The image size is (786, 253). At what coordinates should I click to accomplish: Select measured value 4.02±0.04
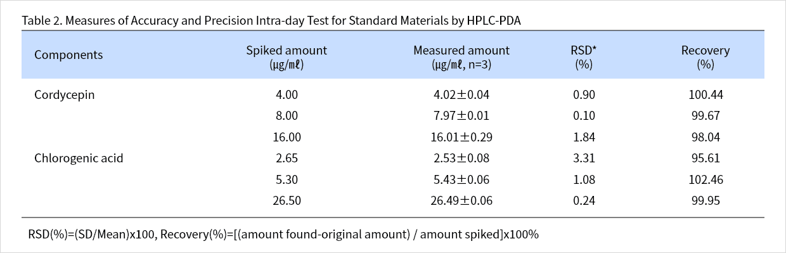pos(461,94)
